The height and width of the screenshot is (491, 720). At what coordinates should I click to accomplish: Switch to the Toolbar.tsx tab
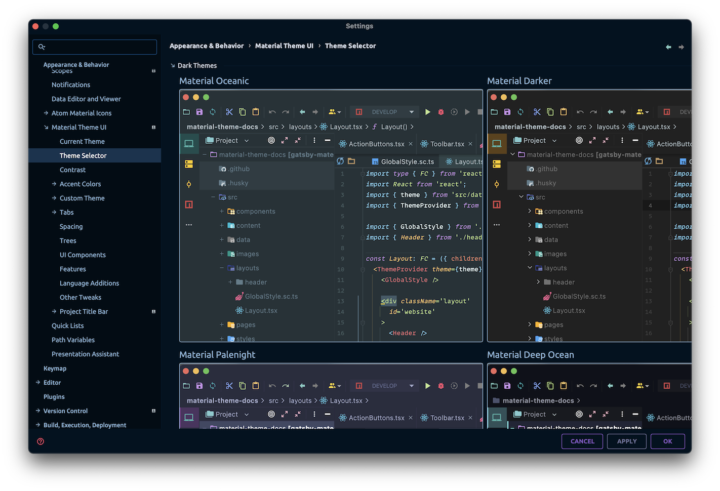click(x=447, y=144)
